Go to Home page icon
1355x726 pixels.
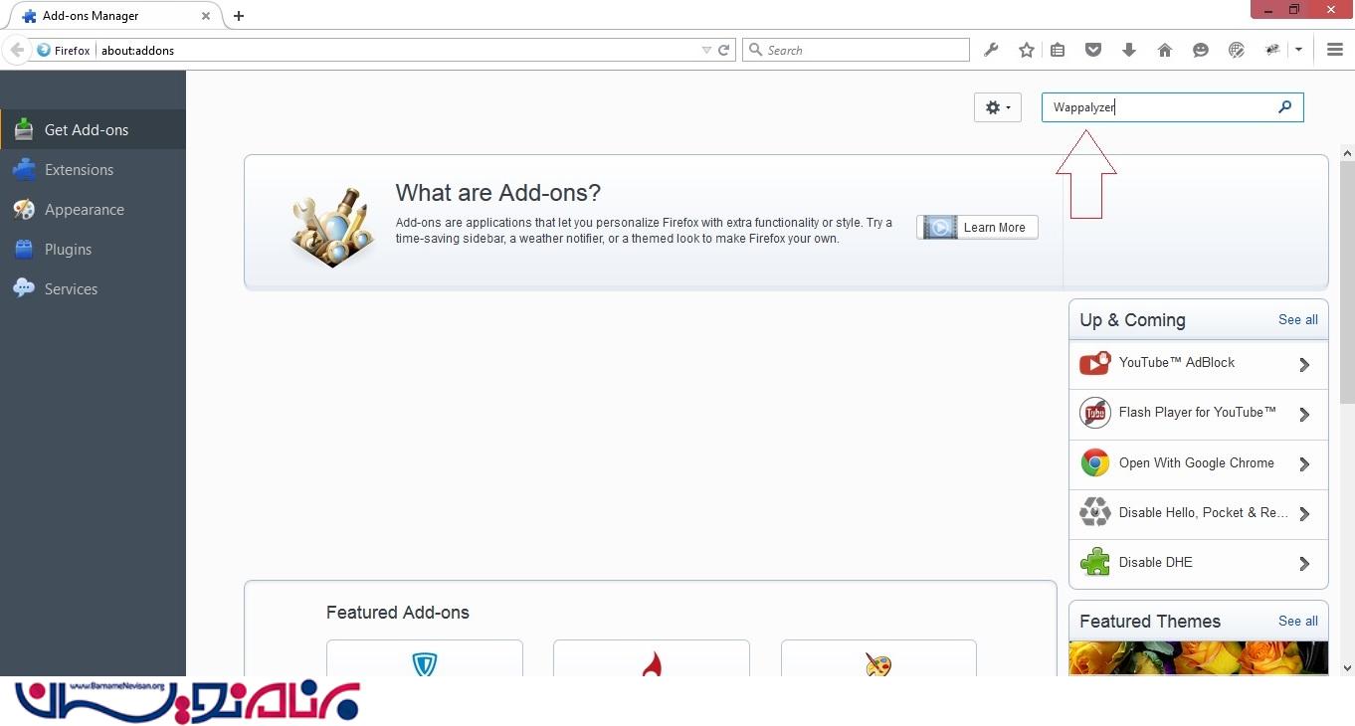[1165, 50]
